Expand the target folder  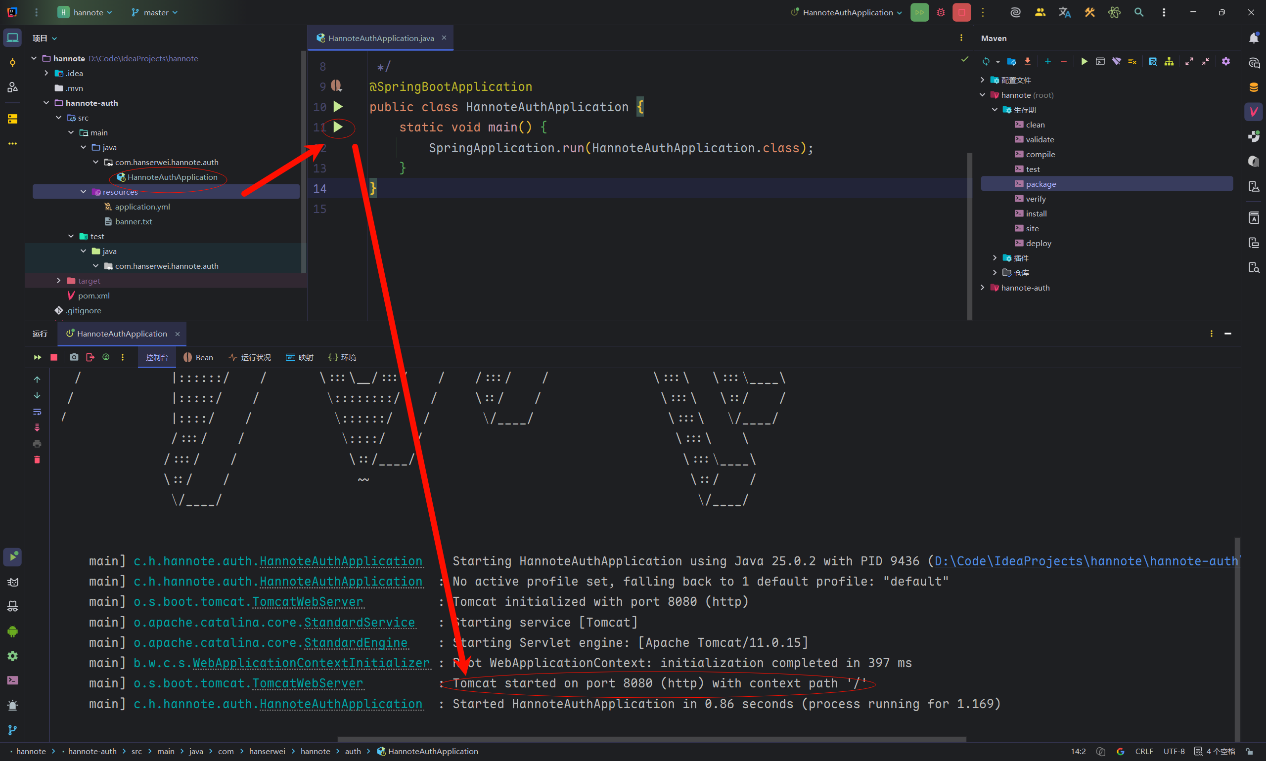(58, 281)
